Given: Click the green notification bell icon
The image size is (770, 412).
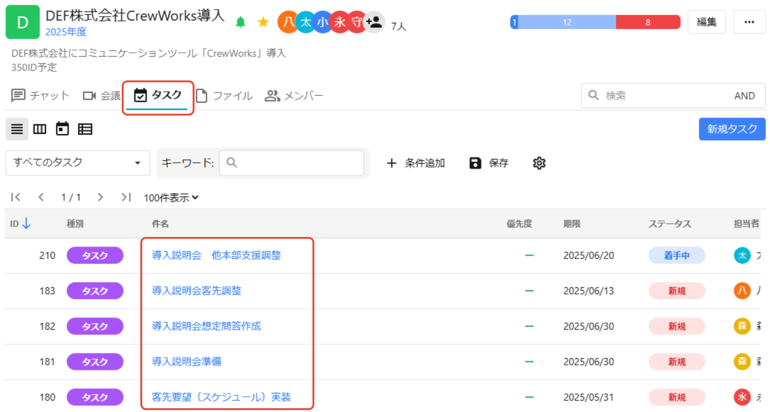Looking at the screenshot, I should point(241,22).
